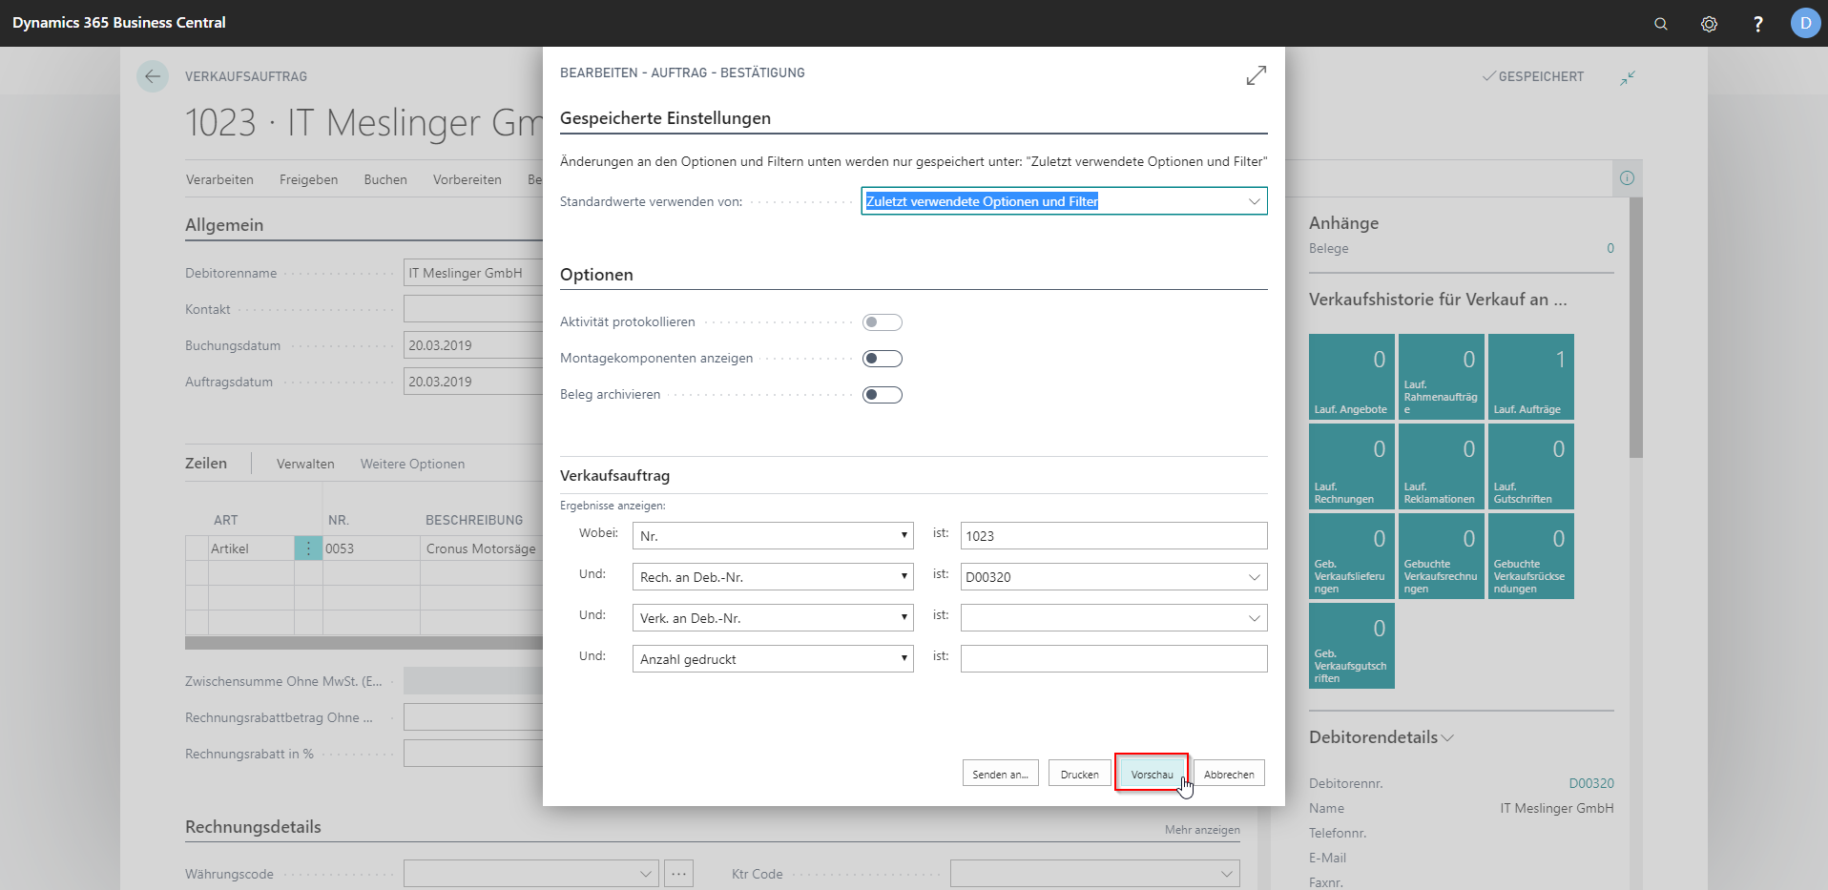
Task: Go back with the arrow icon
Action: pos(153,76)
